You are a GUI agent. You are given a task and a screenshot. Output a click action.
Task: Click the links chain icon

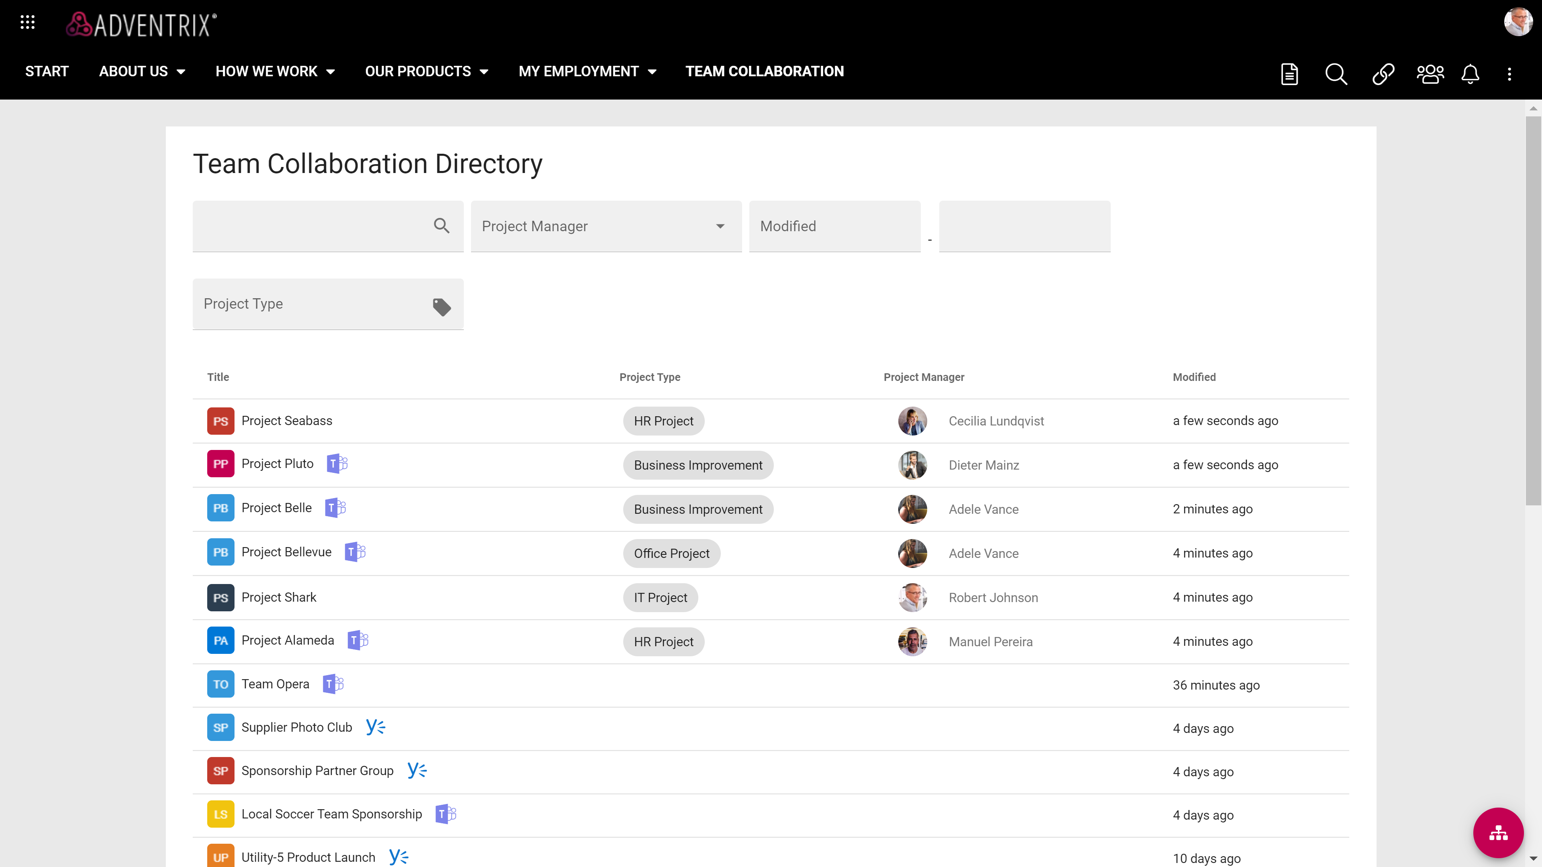tap(1383, 74)
